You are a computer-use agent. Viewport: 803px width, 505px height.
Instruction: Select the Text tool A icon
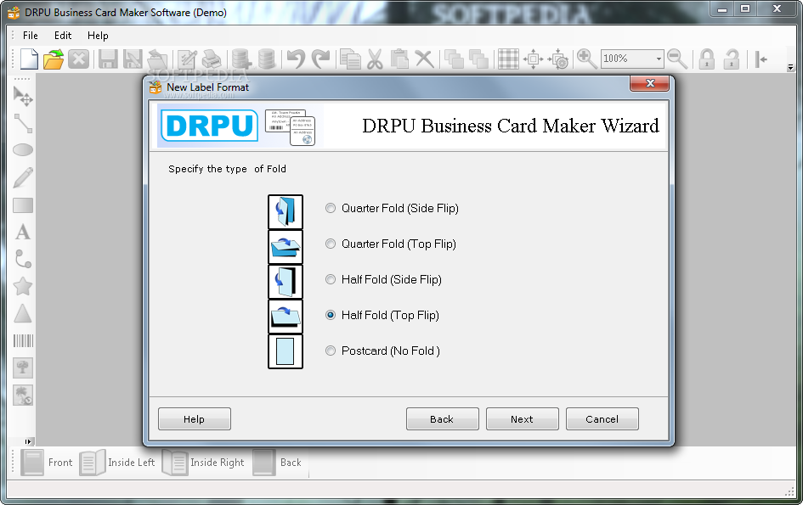click(23, 233)
